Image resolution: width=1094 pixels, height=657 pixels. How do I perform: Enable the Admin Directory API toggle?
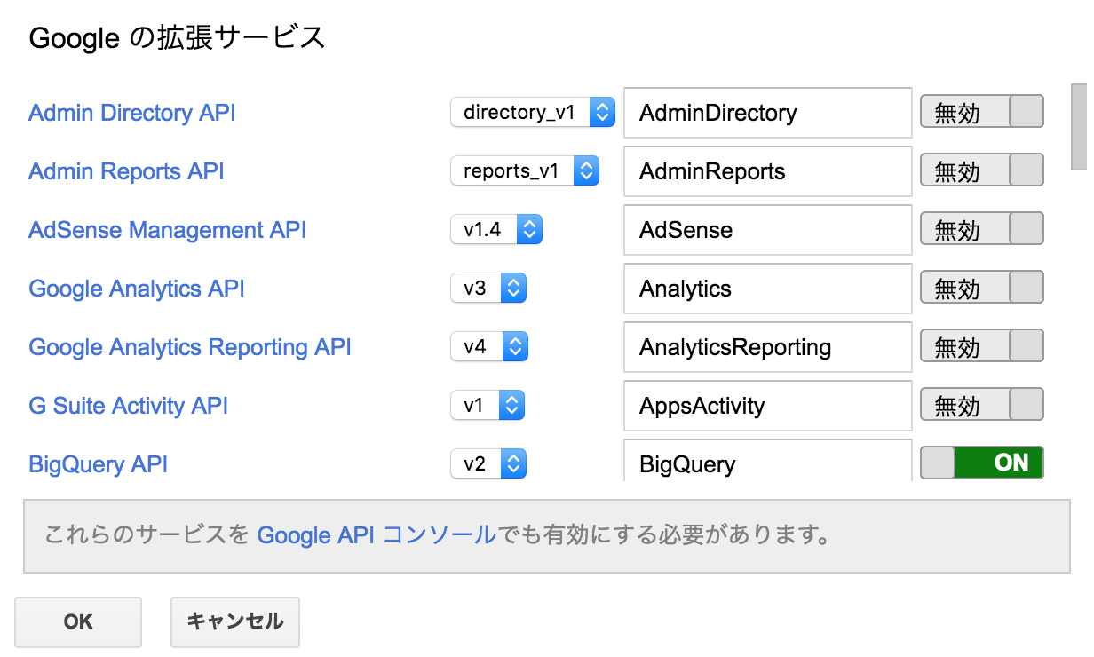[981, 111]
